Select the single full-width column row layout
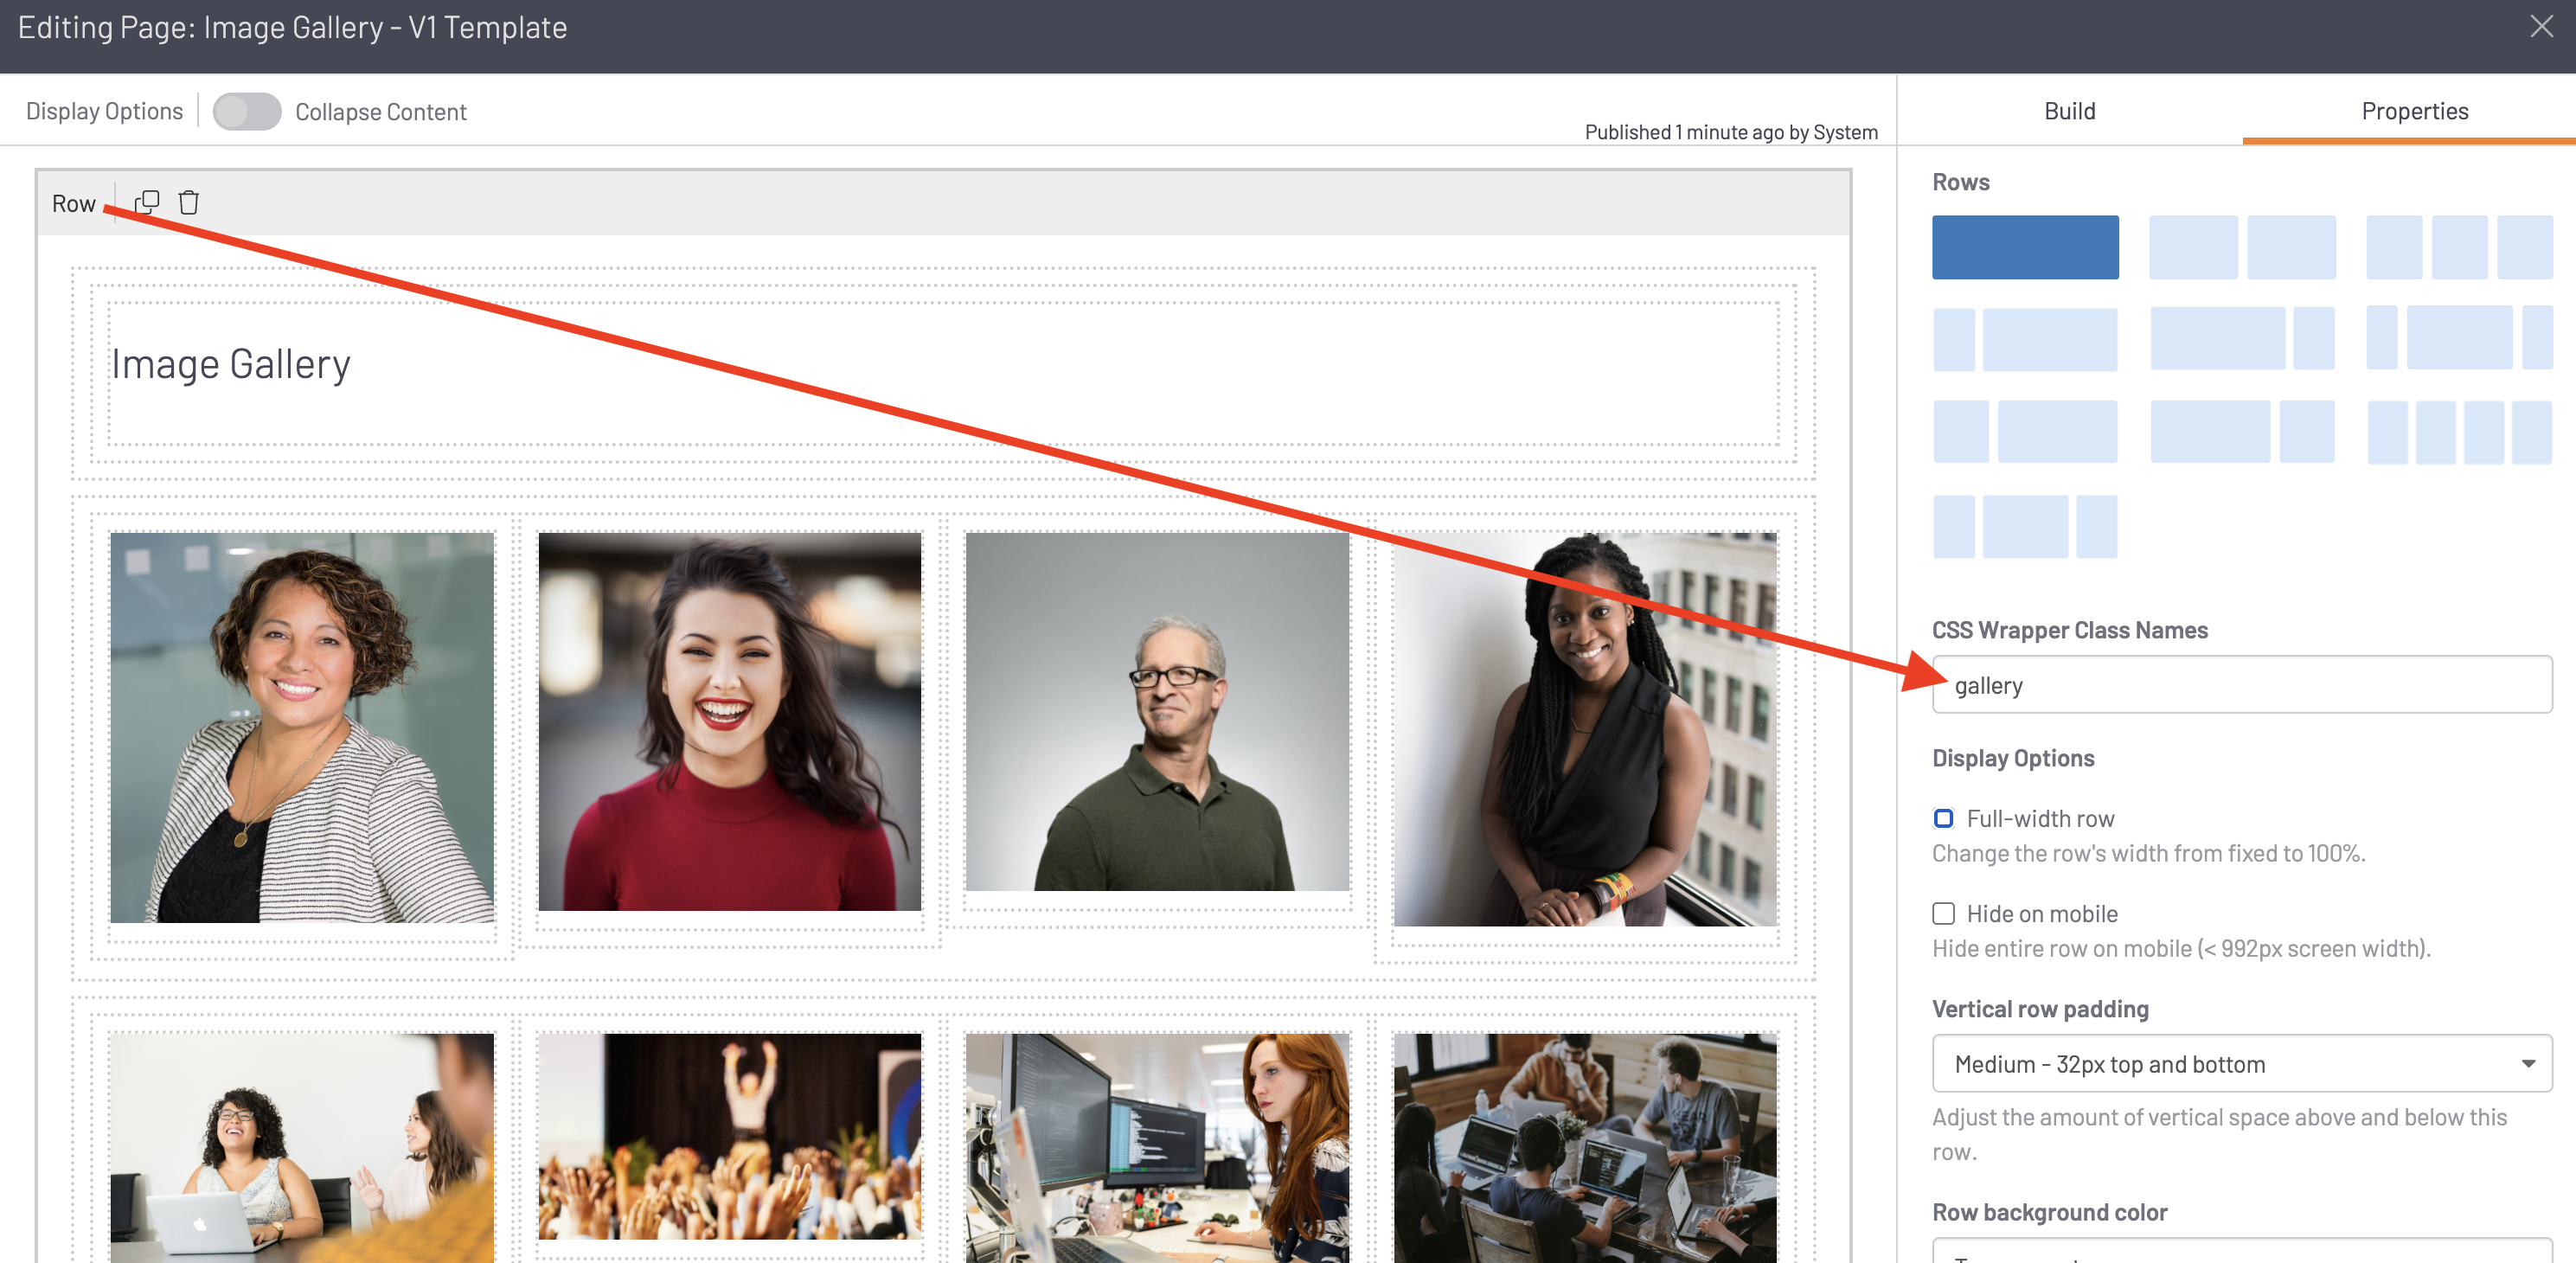Viewport: 2576px width, 1263px height. coord(2024,247)
